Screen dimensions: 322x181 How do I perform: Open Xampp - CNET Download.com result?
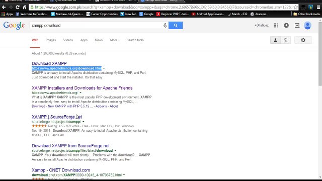pyautogui.click(x=61, y=170)
